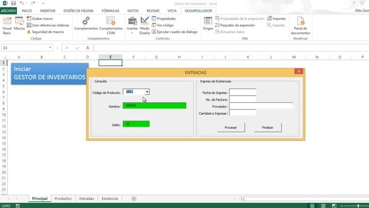Save the workbook from quick access toolbar

(x=13, y=3)
